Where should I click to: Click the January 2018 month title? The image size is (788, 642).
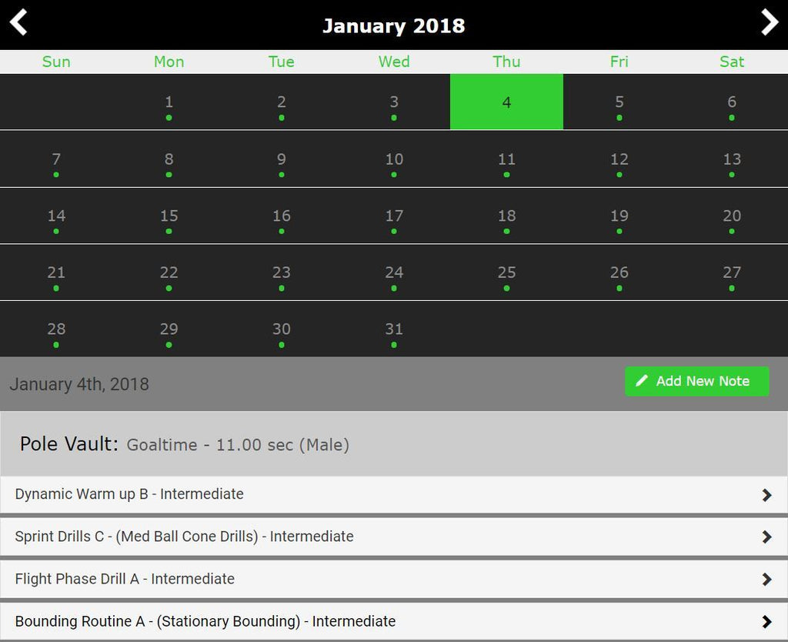[x=394, y=25]
